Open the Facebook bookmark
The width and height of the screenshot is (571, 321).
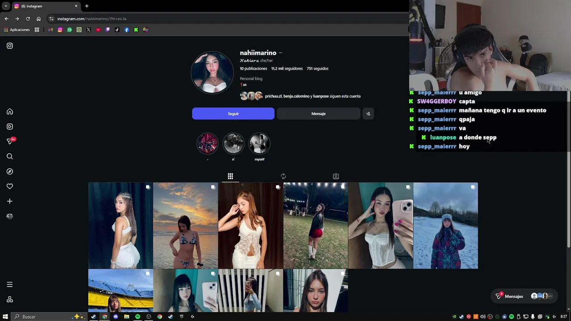127,30
